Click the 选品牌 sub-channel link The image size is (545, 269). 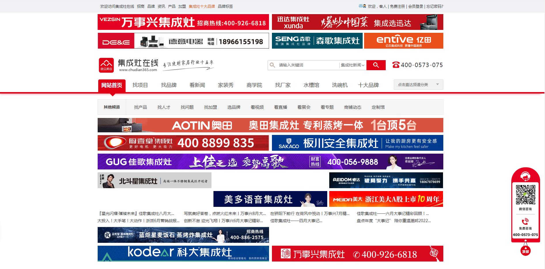point(234,107)
